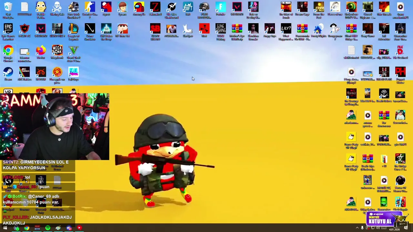Open Spotify from the taskbar
This screenshot has width=413, height=232.
pos(48,228)
